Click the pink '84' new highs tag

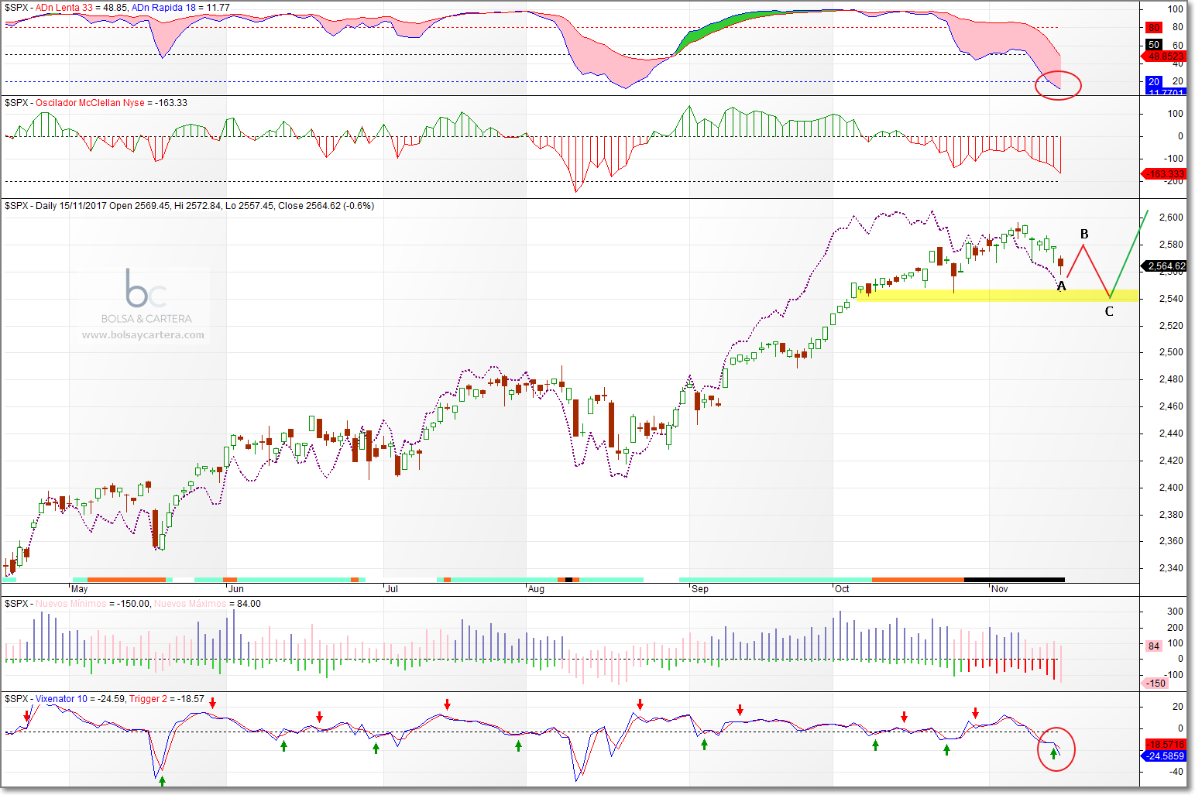point(1154,646)
